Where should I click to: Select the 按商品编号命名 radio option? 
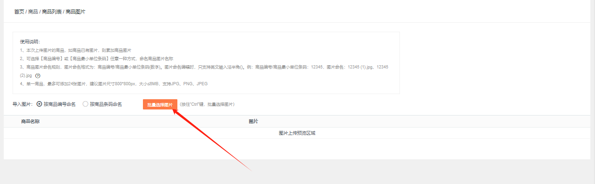39,104
